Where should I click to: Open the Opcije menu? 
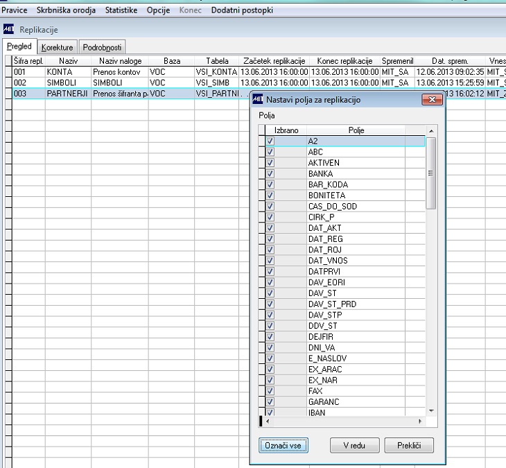pyautogui.click(x=158, y=10)
